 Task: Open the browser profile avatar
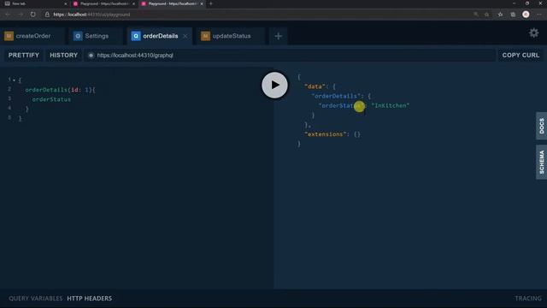[526, 15]
